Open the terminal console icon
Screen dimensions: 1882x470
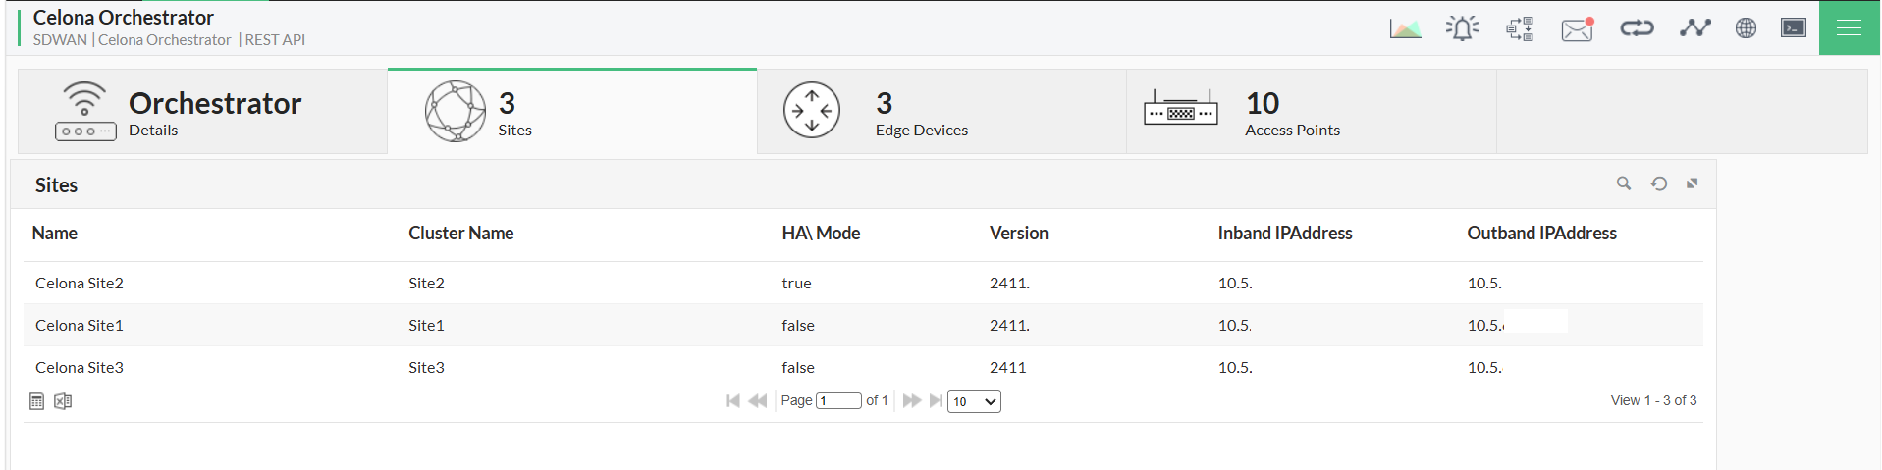point(1794,27)
